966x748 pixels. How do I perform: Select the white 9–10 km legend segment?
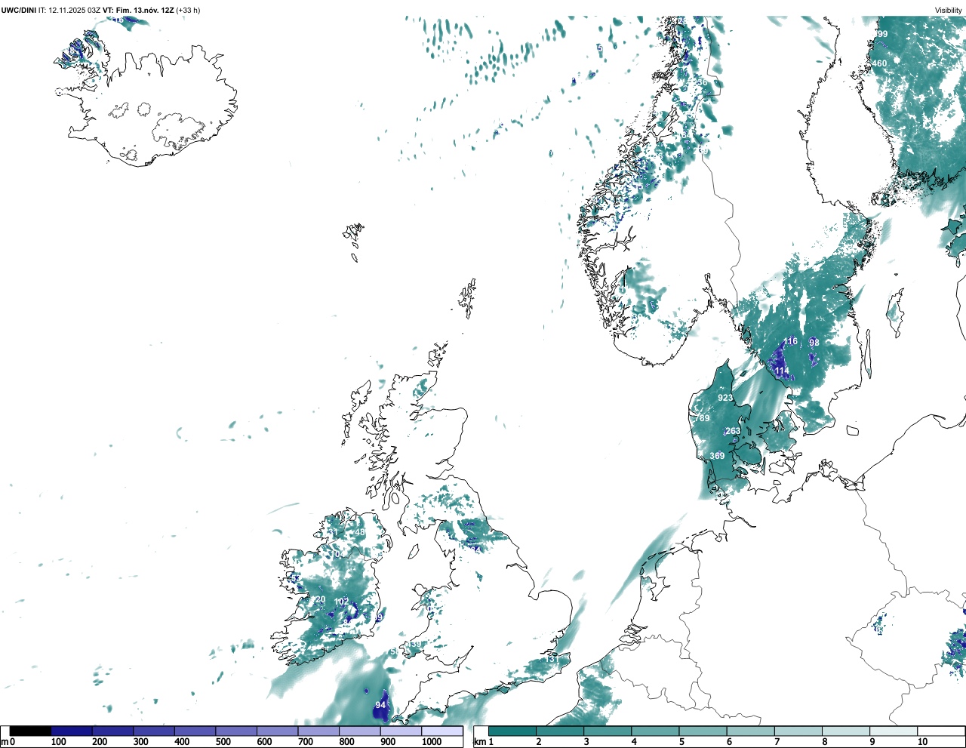(893, 731)
